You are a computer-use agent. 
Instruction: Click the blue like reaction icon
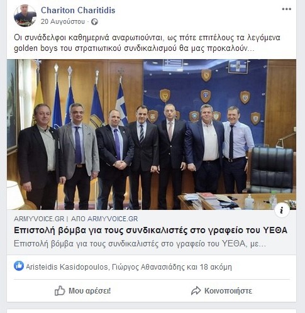[19, 266]
